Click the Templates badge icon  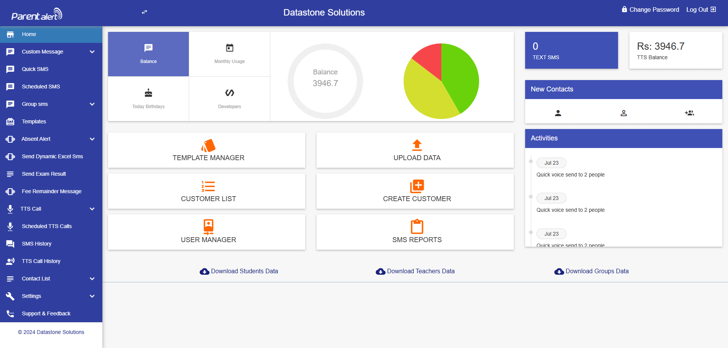pos(10,122)
